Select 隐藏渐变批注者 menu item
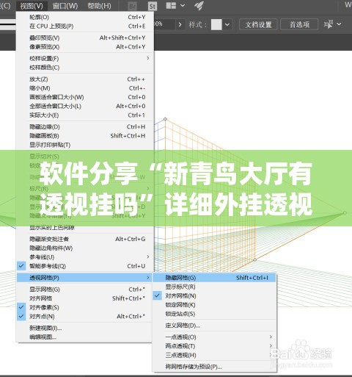The height and width of the screenshot is (377, 352). tap(85, 239)
